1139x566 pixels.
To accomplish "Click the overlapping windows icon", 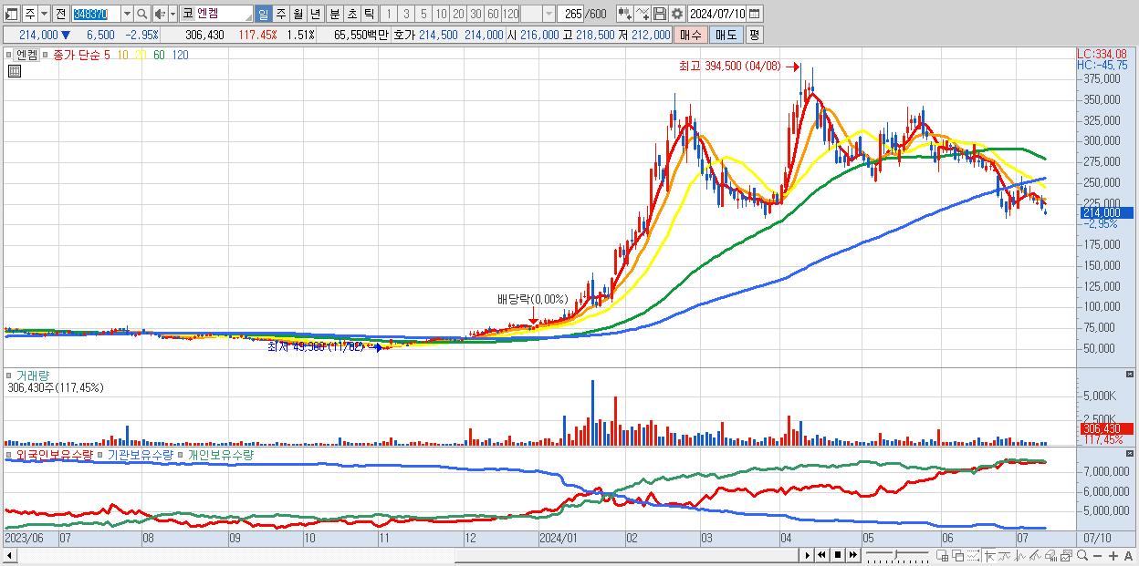I will [x=958, y=556].
